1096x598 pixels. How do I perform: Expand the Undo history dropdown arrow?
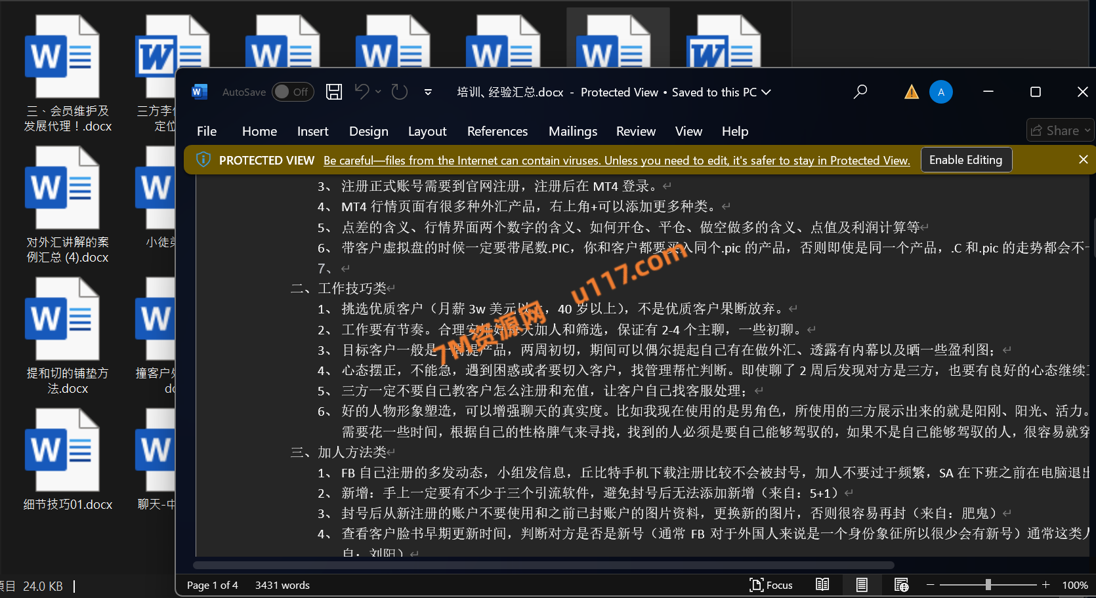coord(379,92)
